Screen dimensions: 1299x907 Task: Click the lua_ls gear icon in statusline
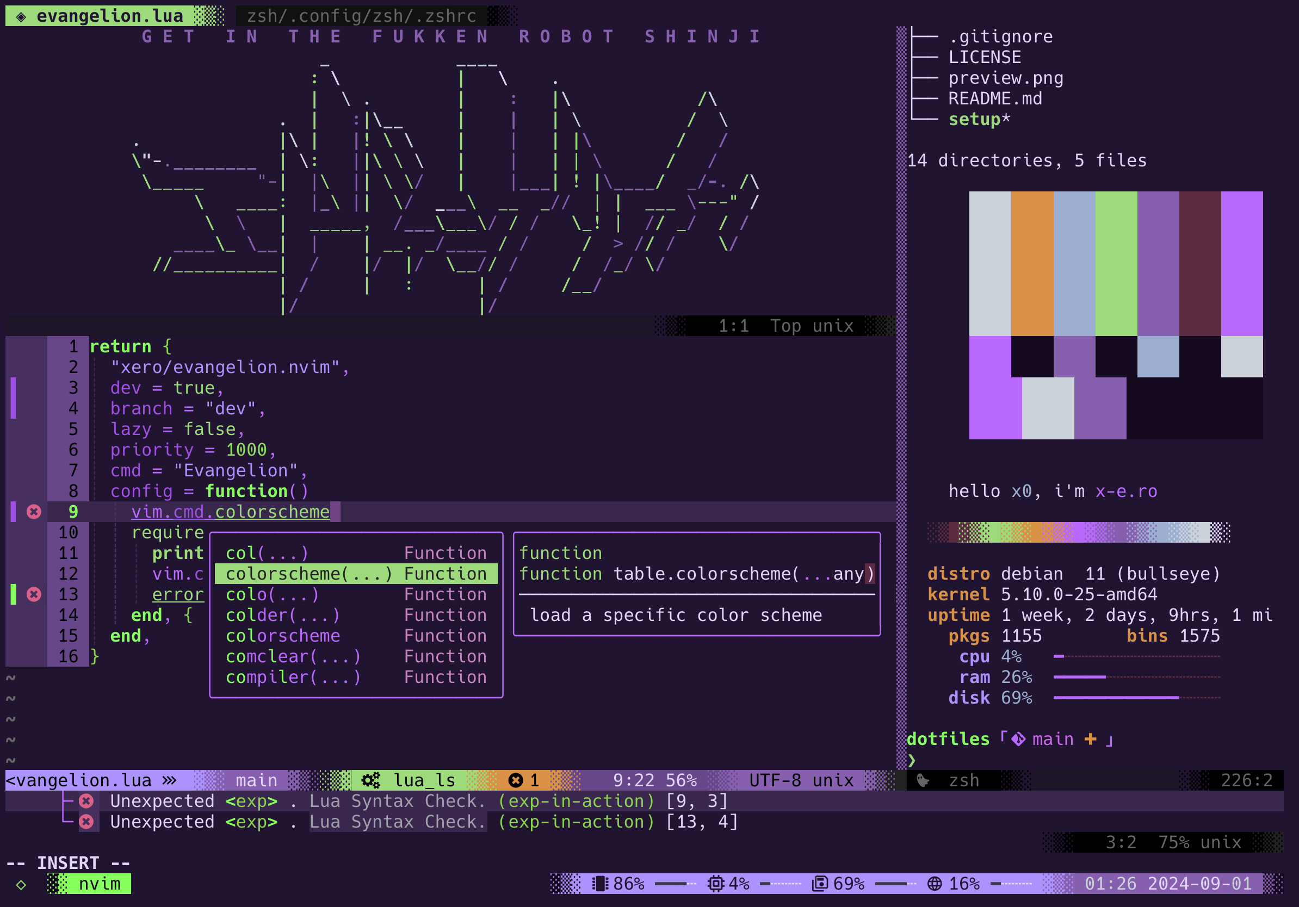pos(370,780)
